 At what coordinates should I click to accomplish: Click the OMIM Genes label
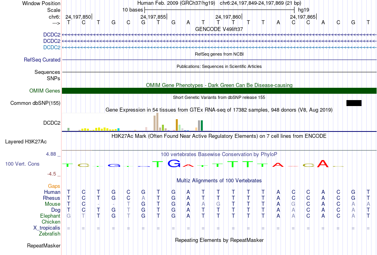[x=45, y=91]
